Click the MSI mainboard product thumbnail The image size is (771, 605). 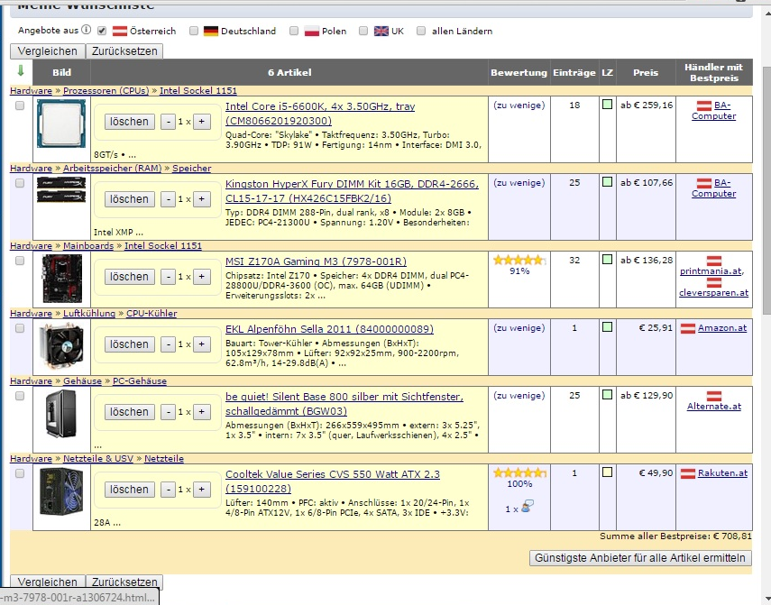[x=62, y=279]
